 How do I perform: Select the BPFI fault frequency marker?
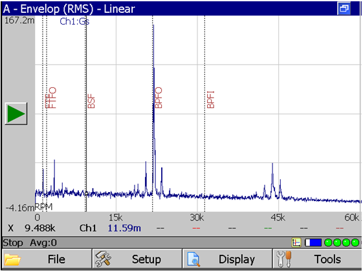pos(211,100)
